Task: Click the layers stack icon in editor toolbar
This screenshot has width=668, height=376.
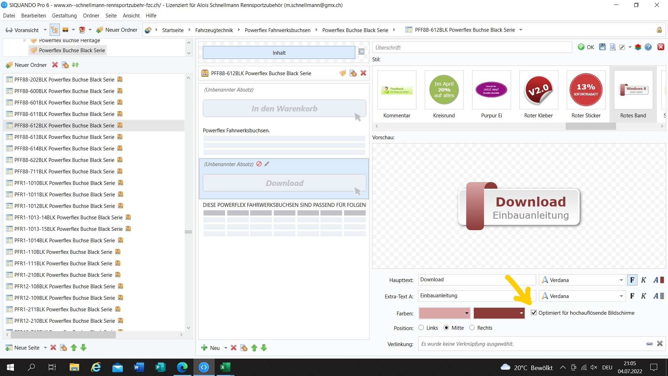Action: click(638, 47)
